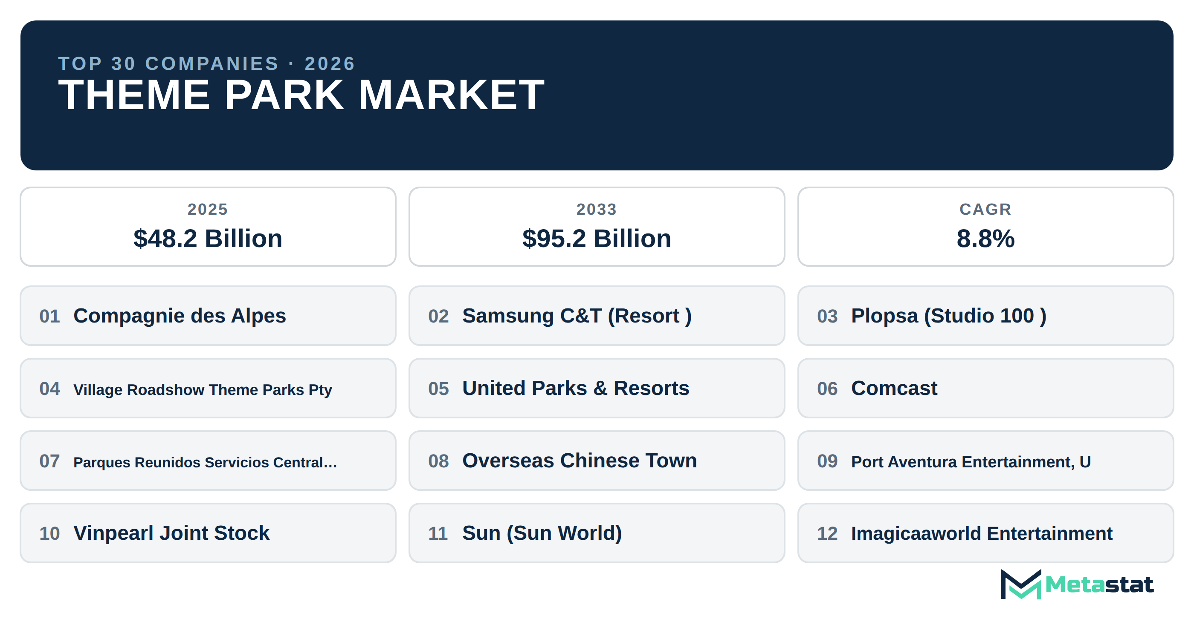Click Overseas Chinese Town card
This screenshot has width=1194, height=622.
pos(597,461)
